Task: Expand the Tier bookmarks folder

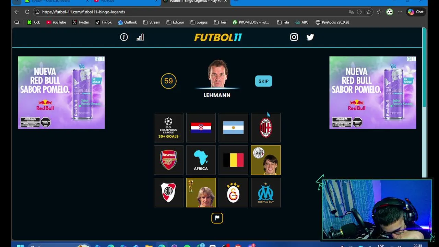Action: [x=220, y=22]
